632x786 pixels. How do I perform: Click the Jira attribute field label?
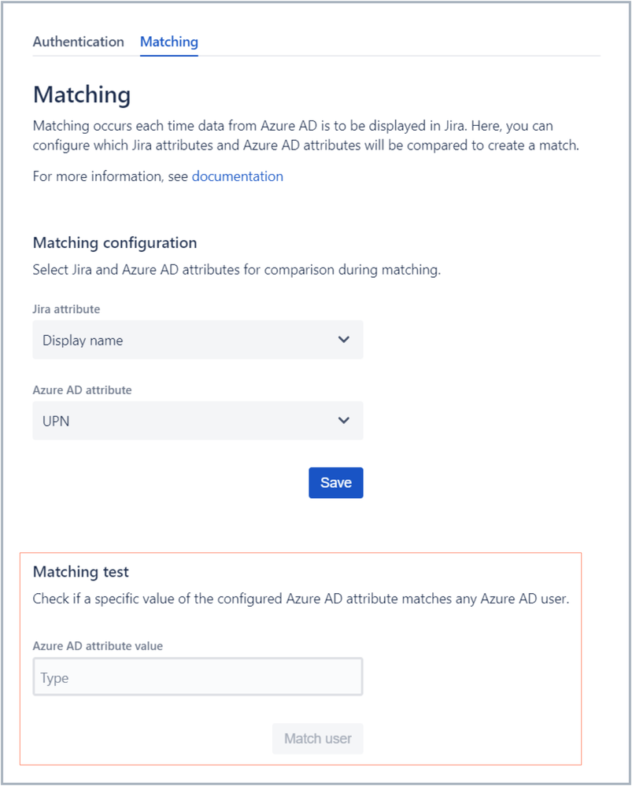pyautogui.click(x=66, y=309)
